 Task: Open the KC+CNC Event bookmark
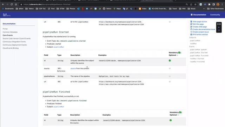point(158,8)
